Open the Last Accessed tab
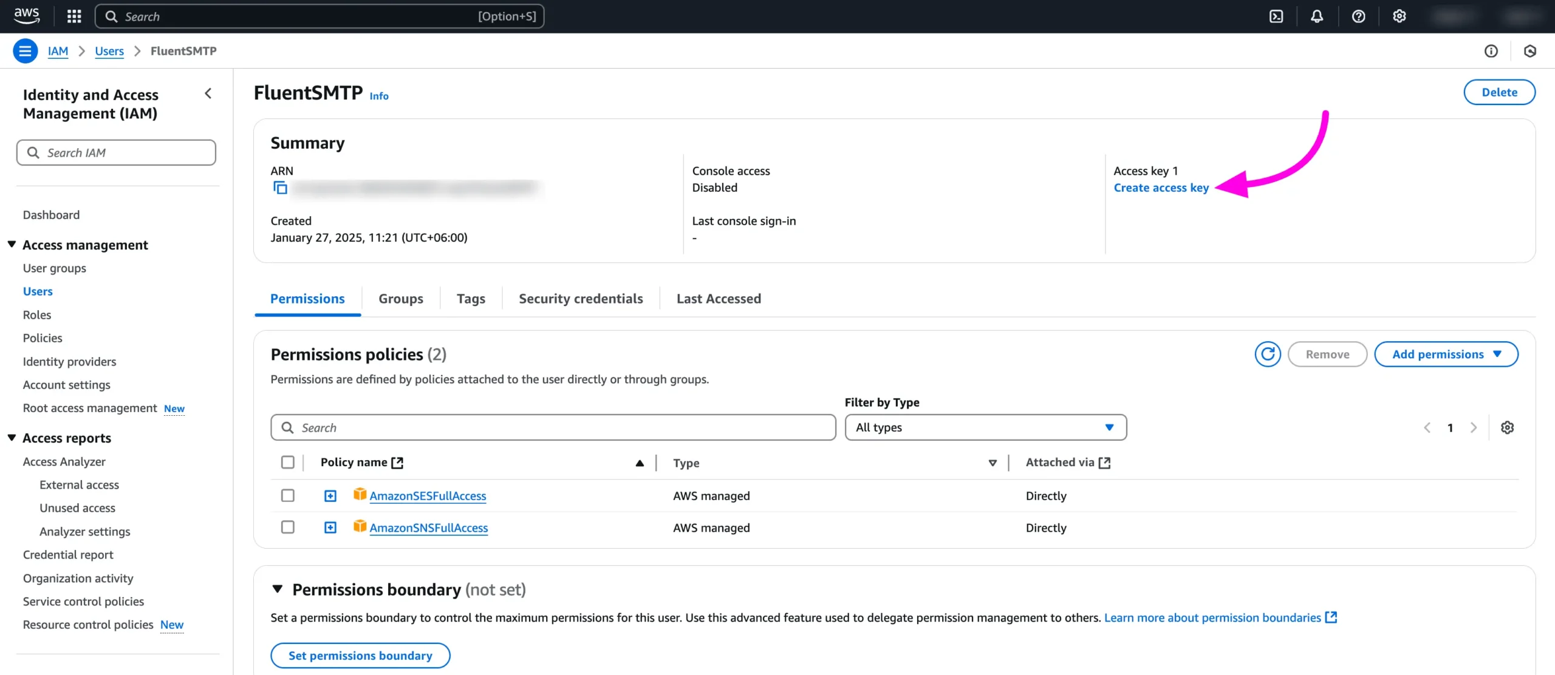Screen dimensions: 1555x675 click(x=719, y=299)
